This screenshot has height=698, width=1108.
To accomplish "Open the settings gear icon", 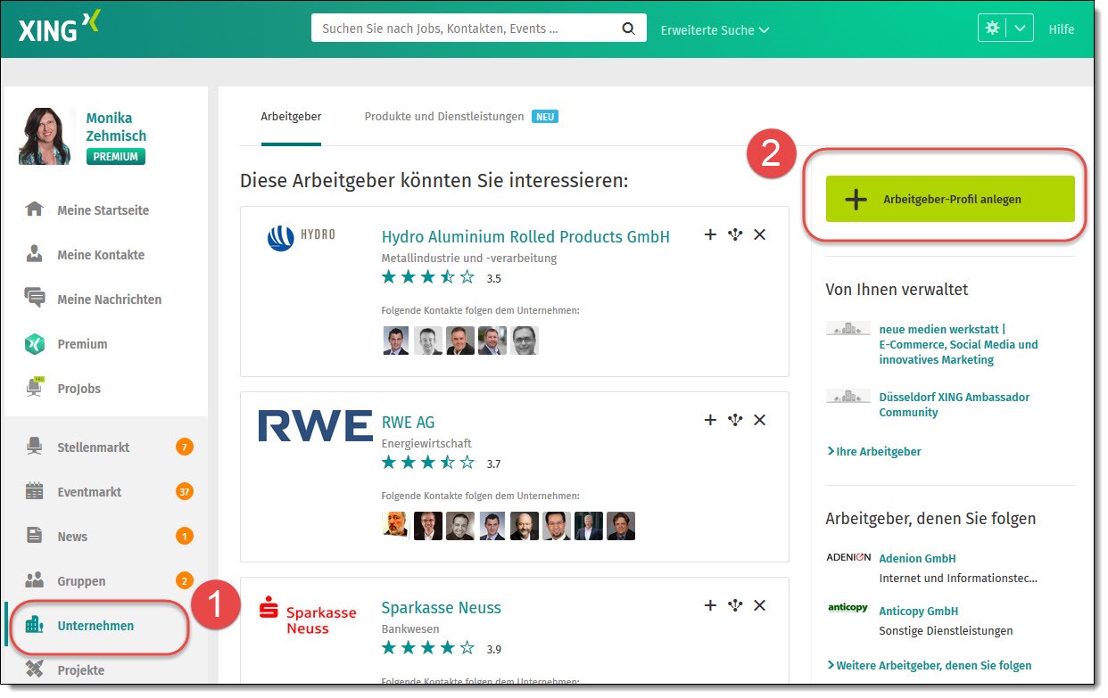I will tap(992, 29).
